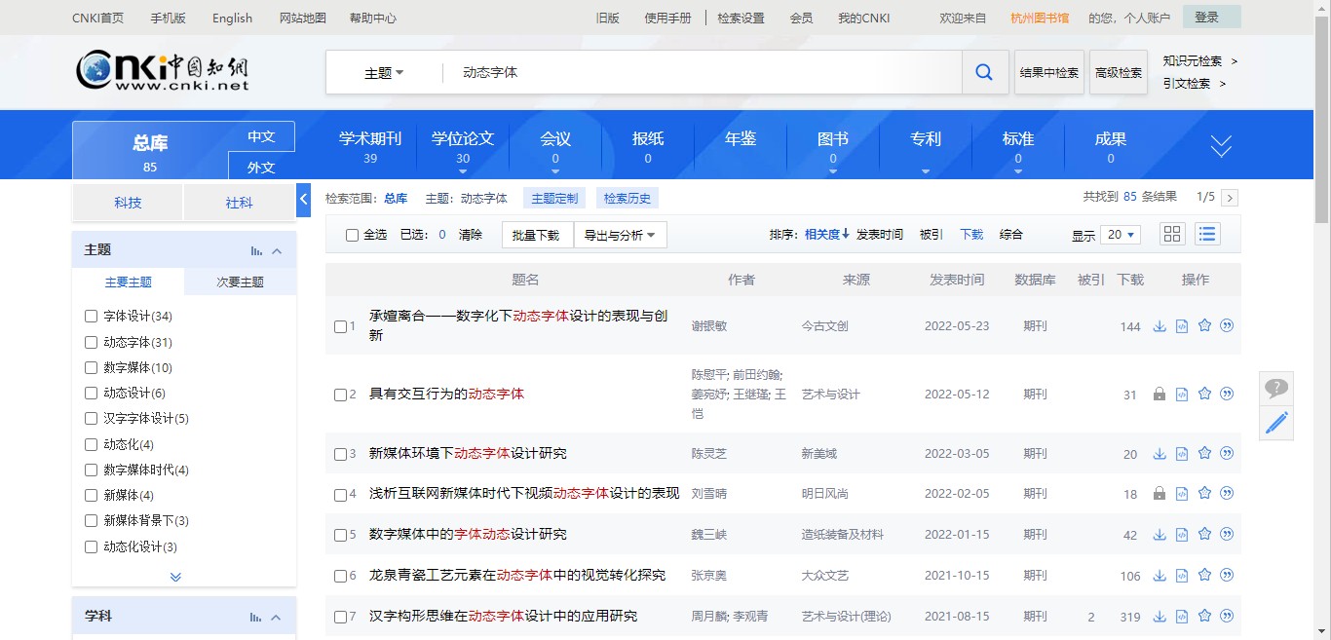1331x640 pixels.
Task: Check filter 动态字体(31)
Action: (91, 342)
